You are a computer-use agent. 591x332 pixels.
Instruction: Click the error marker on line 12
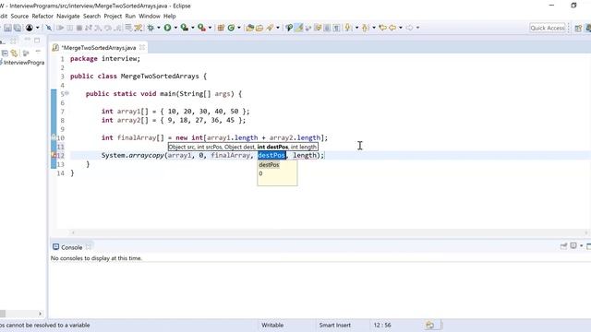point(54,156)
